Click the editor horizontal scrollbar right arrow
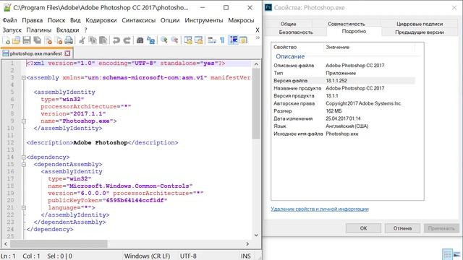This screenshot has width=463, height=260. 247,244
